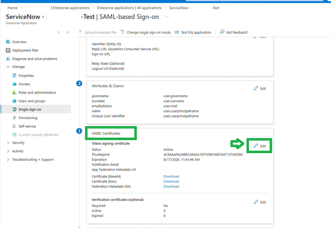This screenshot has height=228, width=331.
Task: Open Deployment Plan from sidebar
Action: [25, 50]
